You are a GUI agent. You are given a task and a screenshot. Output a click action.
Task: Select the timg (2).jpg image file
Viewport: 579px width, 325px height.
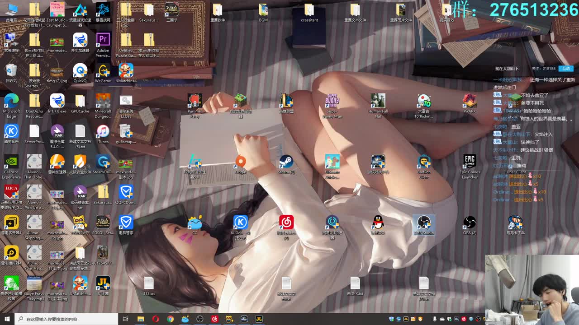(x=57, y=74)
